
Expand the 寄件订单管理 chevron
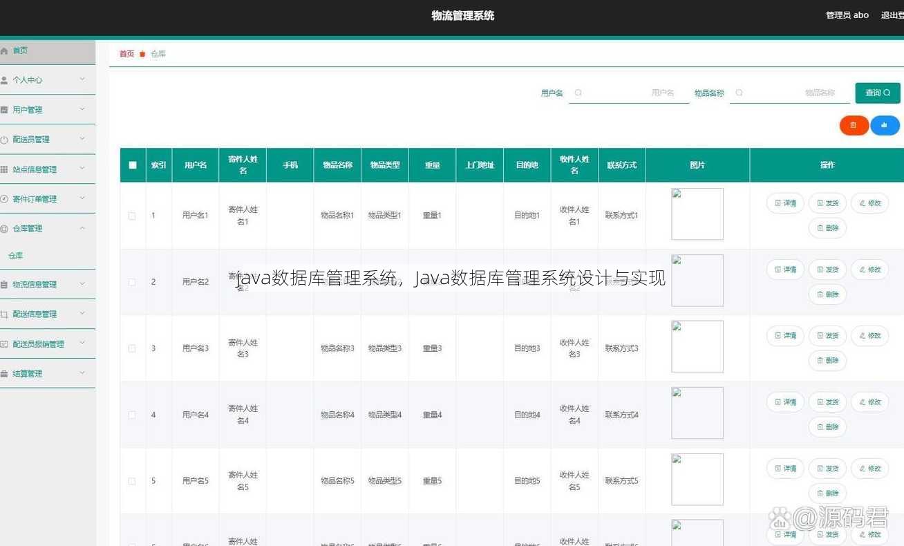(x=82, y=198)
